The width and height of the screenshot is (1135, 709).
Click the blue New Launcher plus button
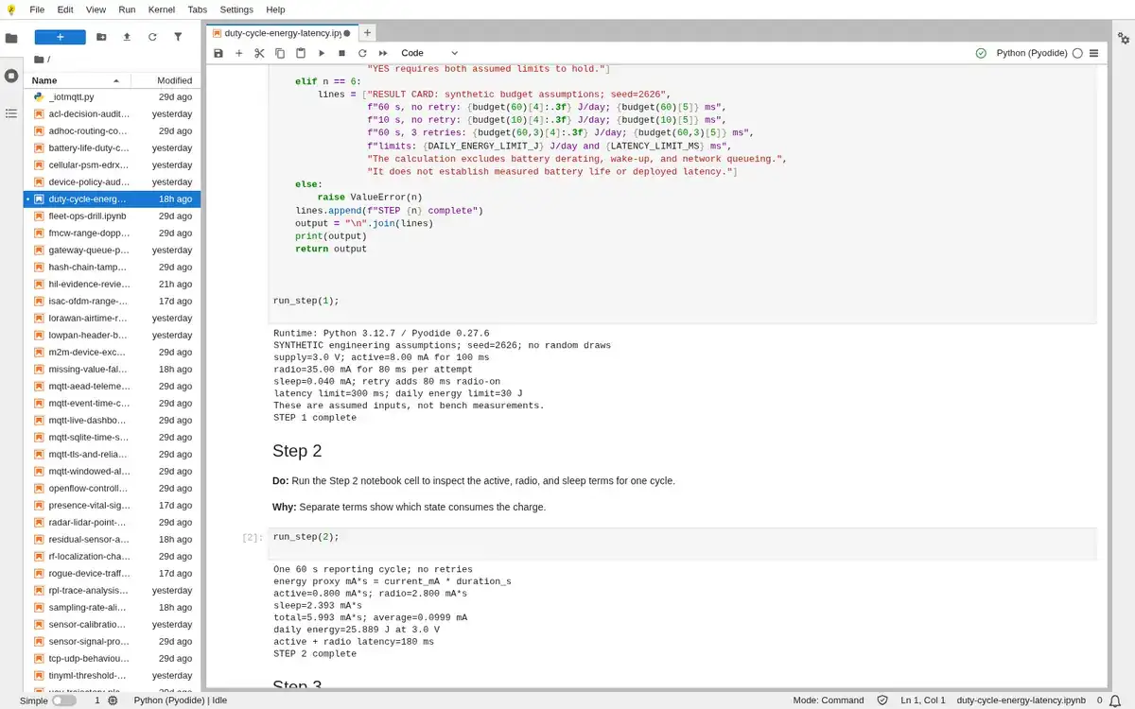click(x=61, y=37)
